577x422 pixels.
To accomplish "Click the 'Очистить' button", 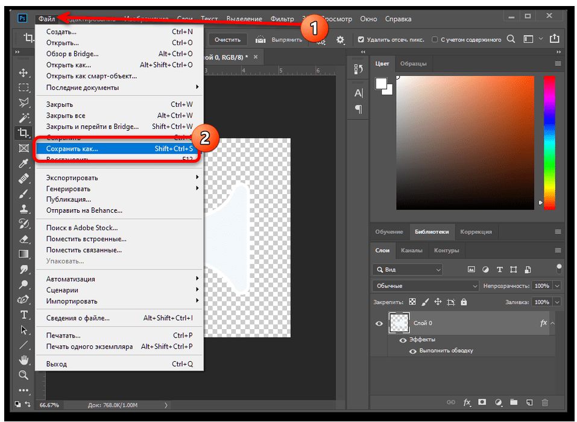I will click(227, 40).
